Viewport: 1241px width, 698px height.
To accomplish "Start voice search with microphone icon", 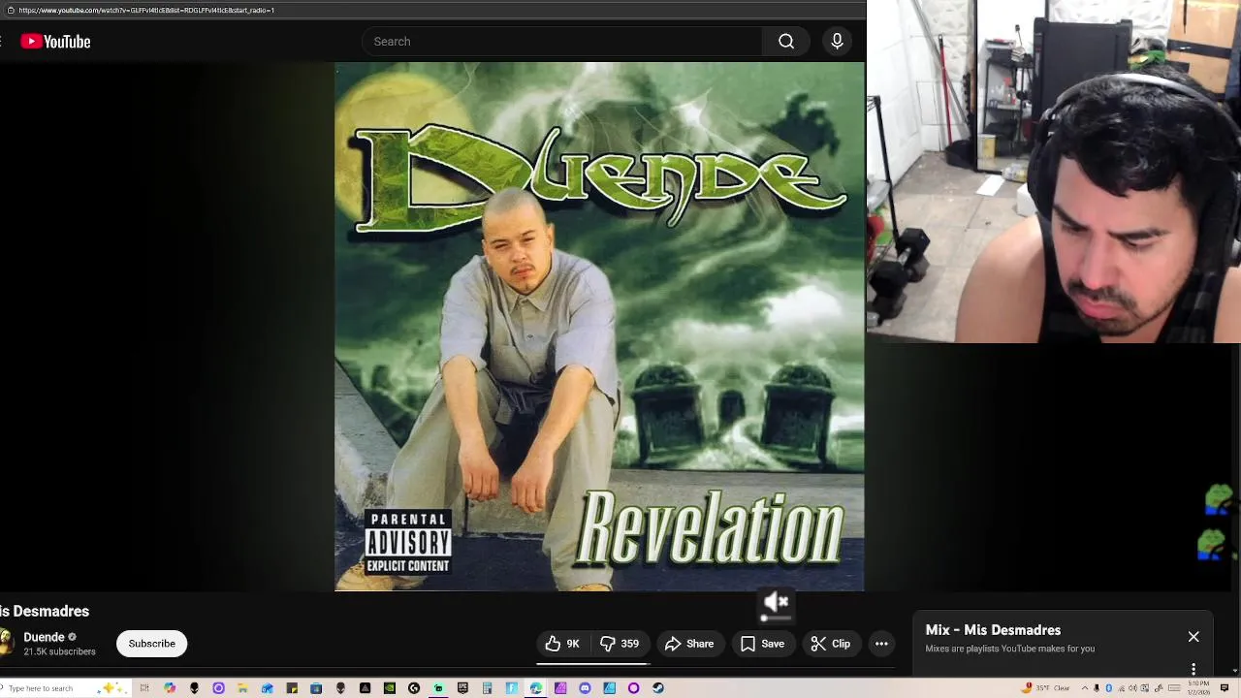I will (837, 42).
